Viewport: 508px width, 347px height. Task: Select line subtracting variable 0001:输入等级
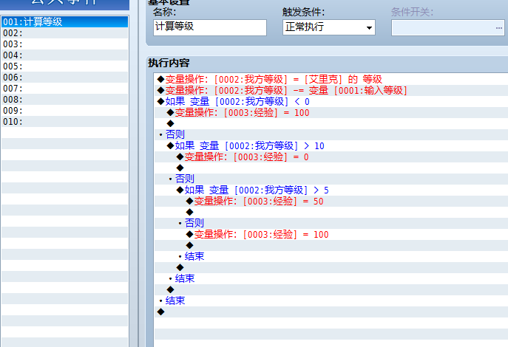click(x=331, y=90)
